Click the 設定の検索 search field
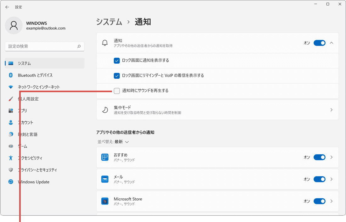346x222 pixels. 44,46
